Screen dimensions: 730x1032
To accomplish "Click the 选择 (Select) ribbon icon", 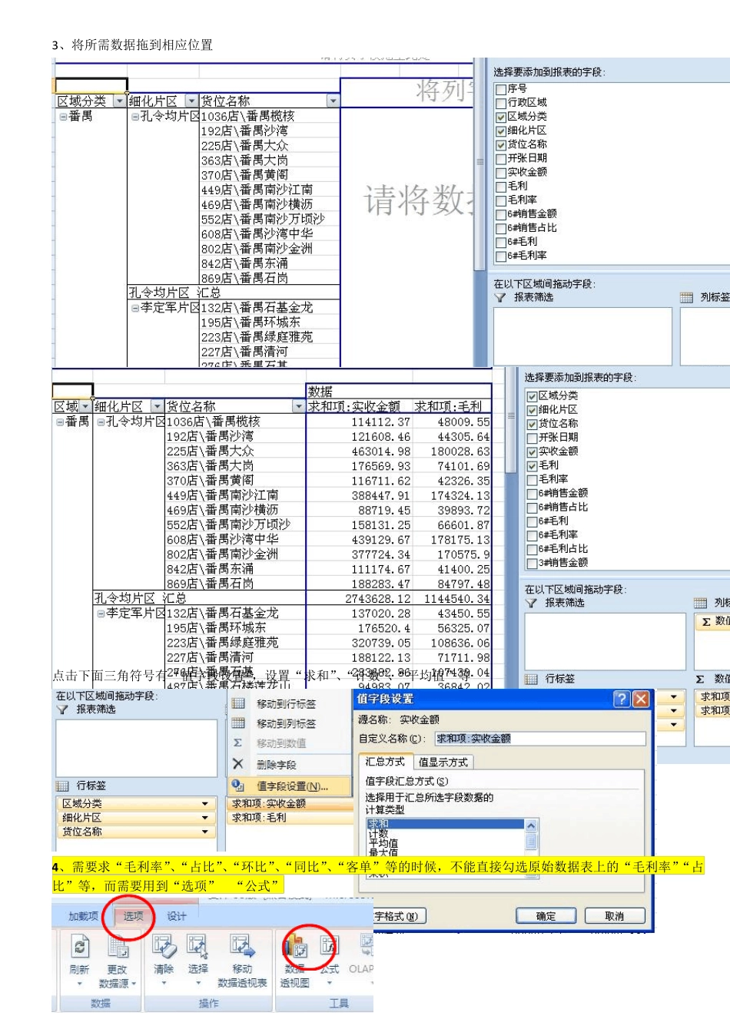I will tap(197, 947).
